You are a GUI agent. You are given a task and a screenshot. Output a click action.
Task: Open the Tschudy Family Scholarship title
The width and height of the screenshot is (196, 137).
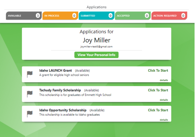60,90
